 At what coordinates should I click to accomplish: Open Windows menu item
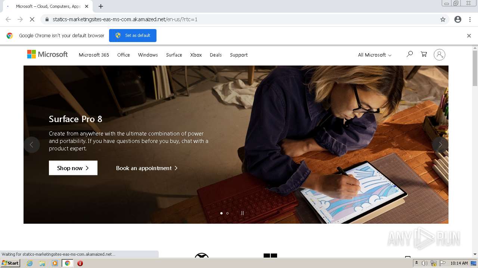148,55
